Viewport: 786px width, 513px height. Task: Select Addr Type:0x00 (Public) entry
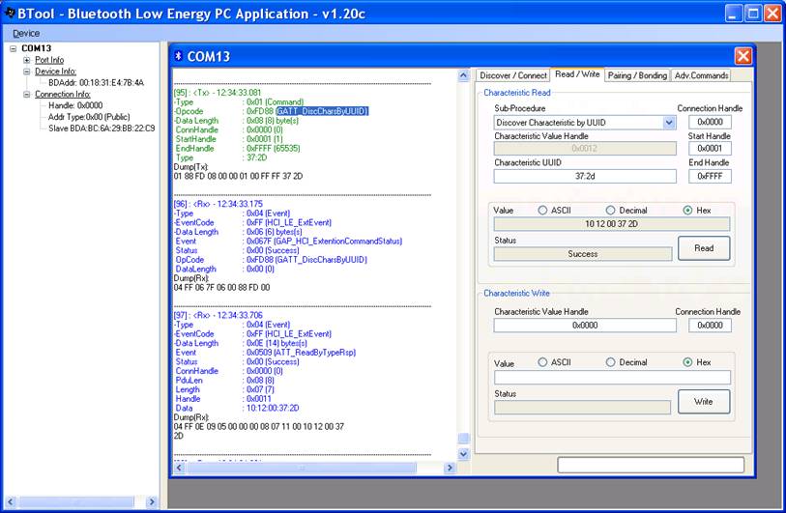pos(89,117)
